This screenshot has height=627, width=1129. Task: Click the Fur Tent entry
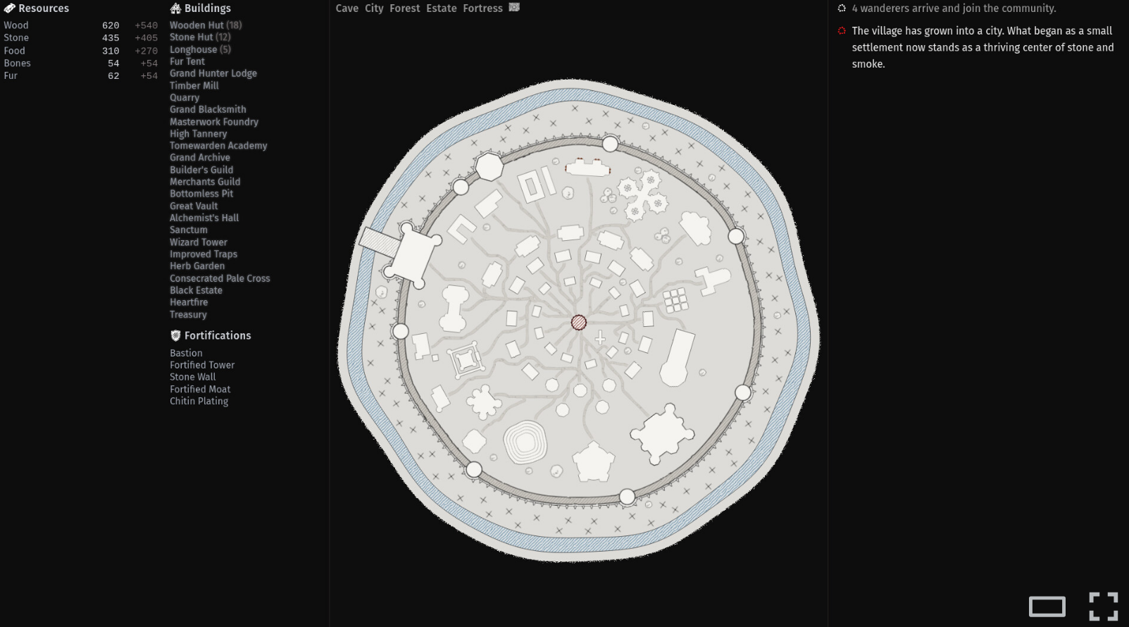(187, 61)
